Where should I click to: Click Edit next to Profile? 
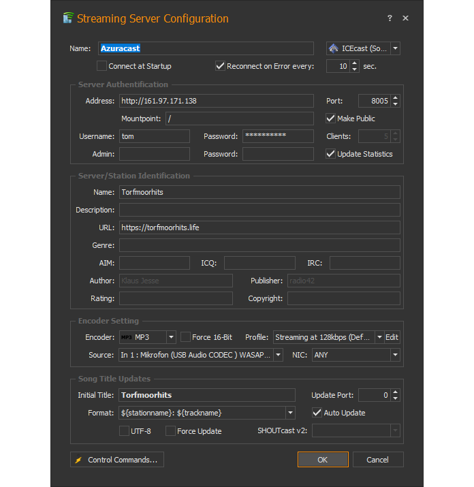392,337
